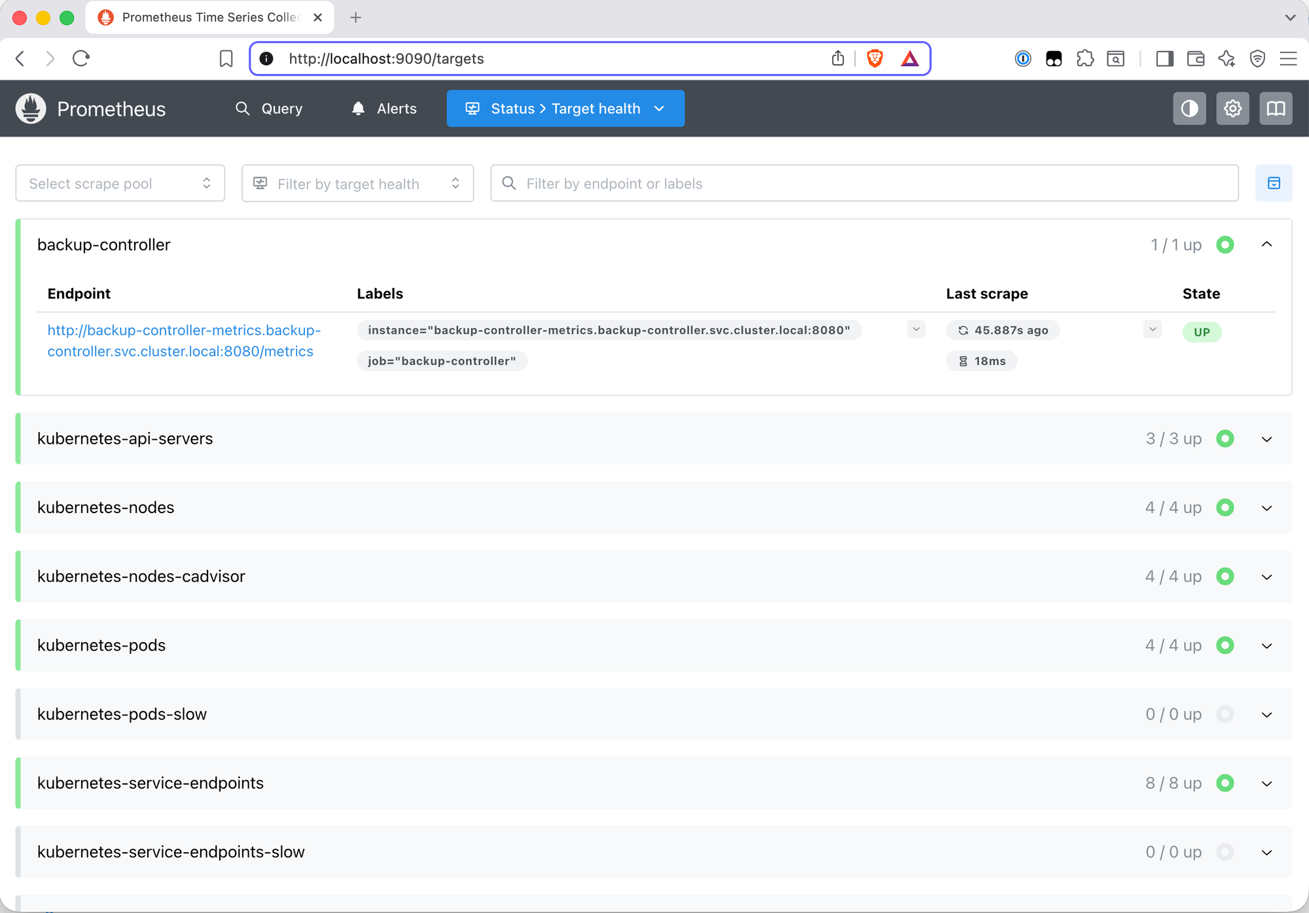Open the extensions puzzle icon
Screen dimensions: 1309x913
click(x=1085, y=59)
